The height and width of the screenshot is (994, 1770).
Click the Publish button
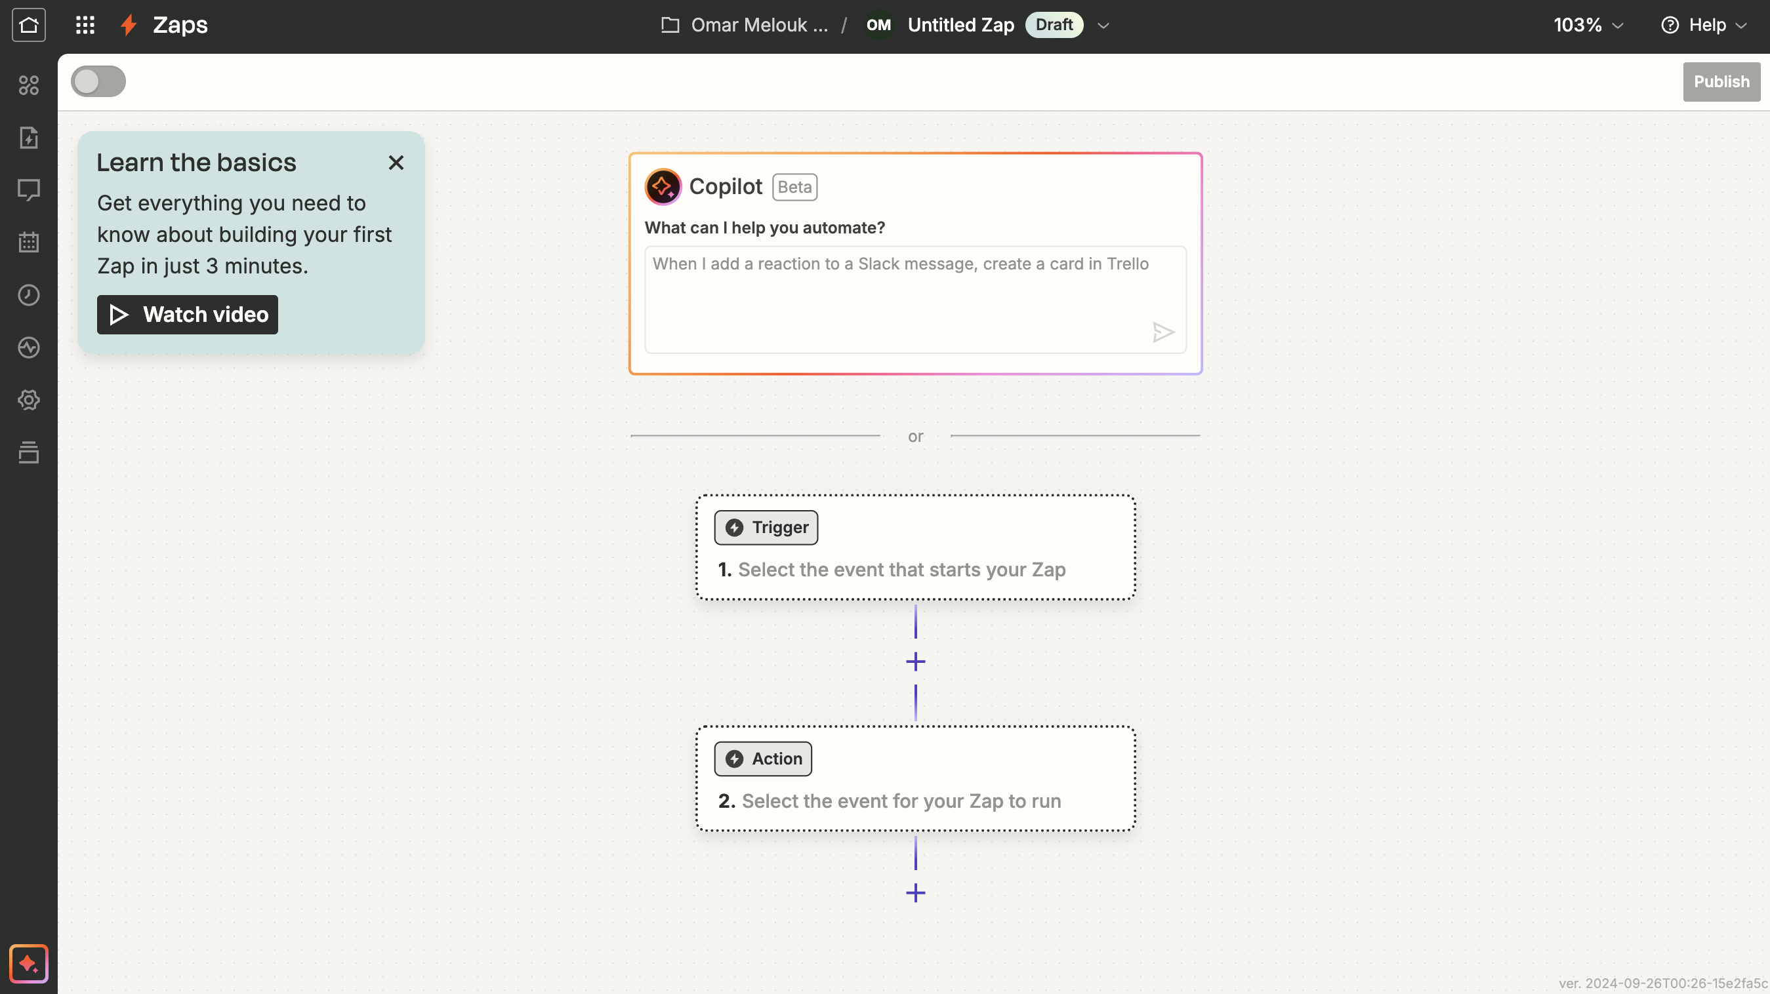1721,82
